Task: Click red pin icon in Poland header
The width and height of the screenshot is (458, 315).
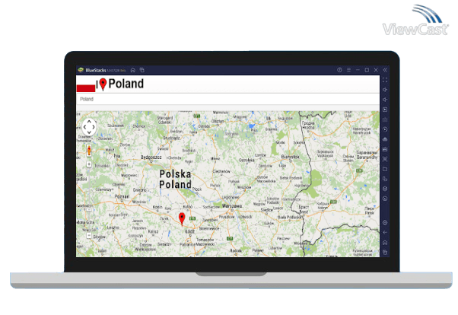Action: pos(103,84)
